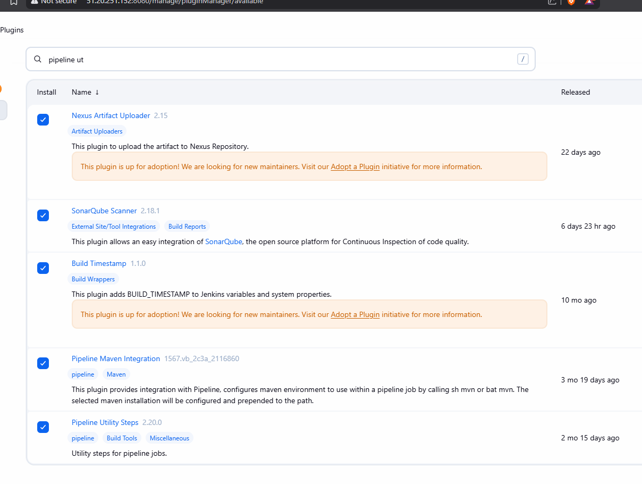
Task: Click the share icon in the address bar
Action: [553, 2]
